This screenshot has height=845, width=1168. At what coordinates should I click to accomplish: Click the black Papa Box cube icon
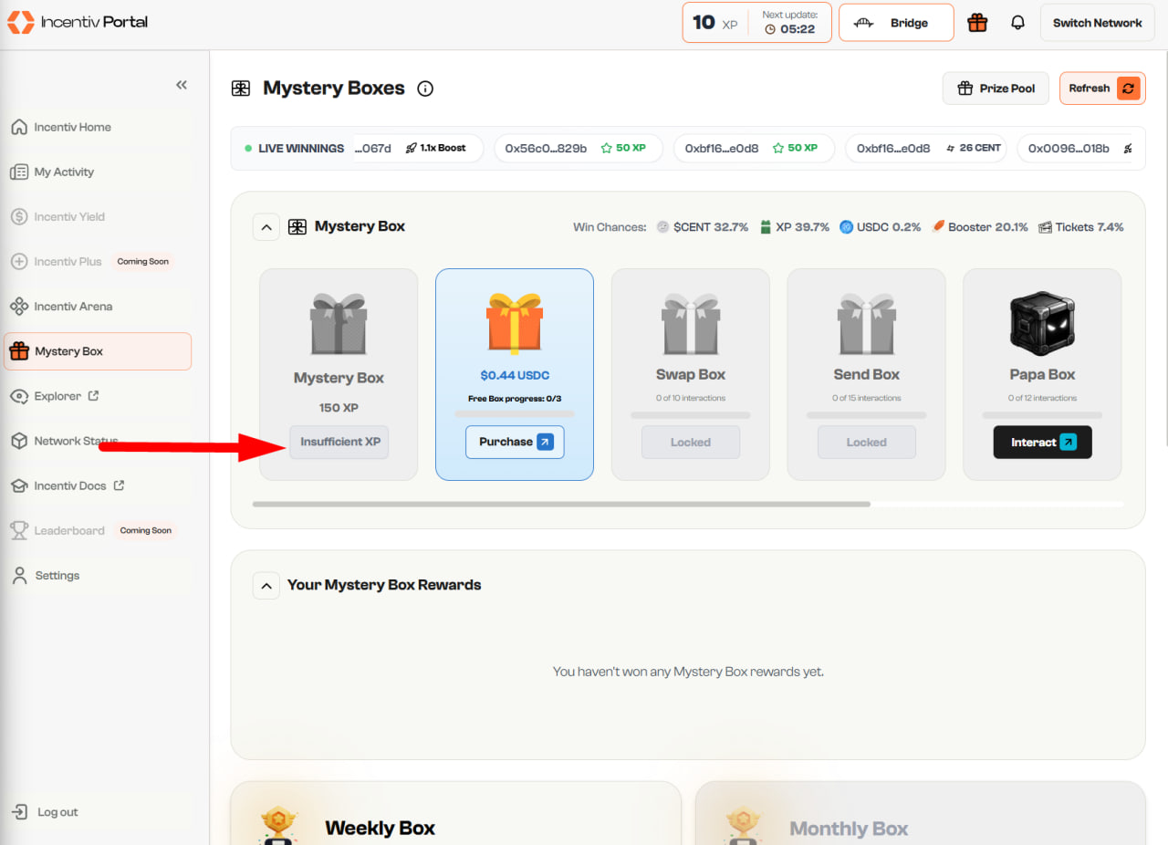tap(1042, 324)
